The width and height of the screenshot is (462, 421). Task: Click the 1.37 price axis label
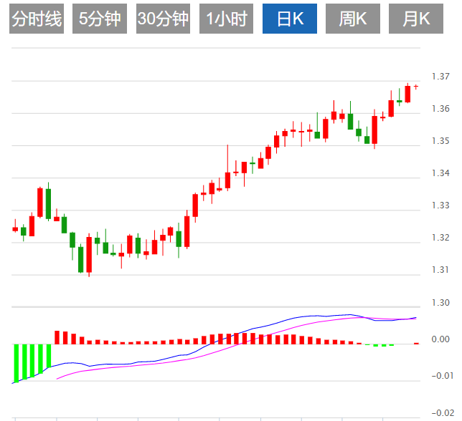click(440, 77)
